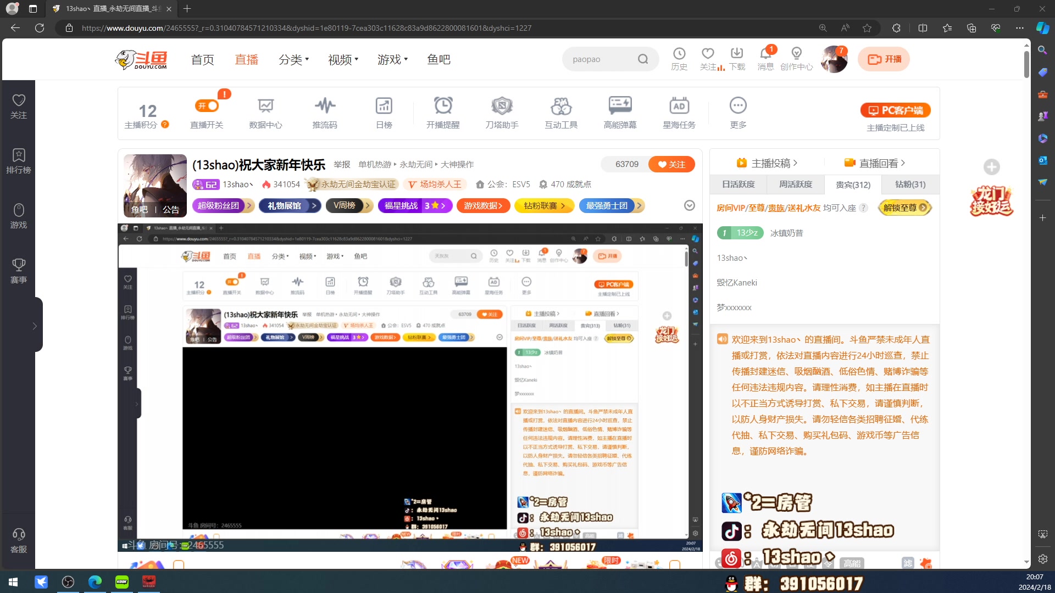Open 关注 followed channels heart icon

click(708, 59)
